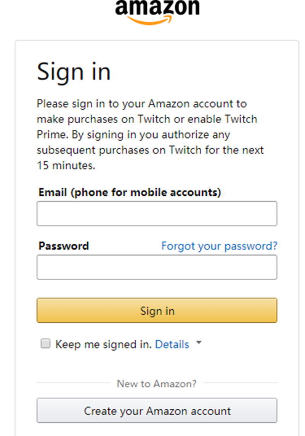Click the orange smile arrow under the logo
305x436 pixels.
coord(150,20)
